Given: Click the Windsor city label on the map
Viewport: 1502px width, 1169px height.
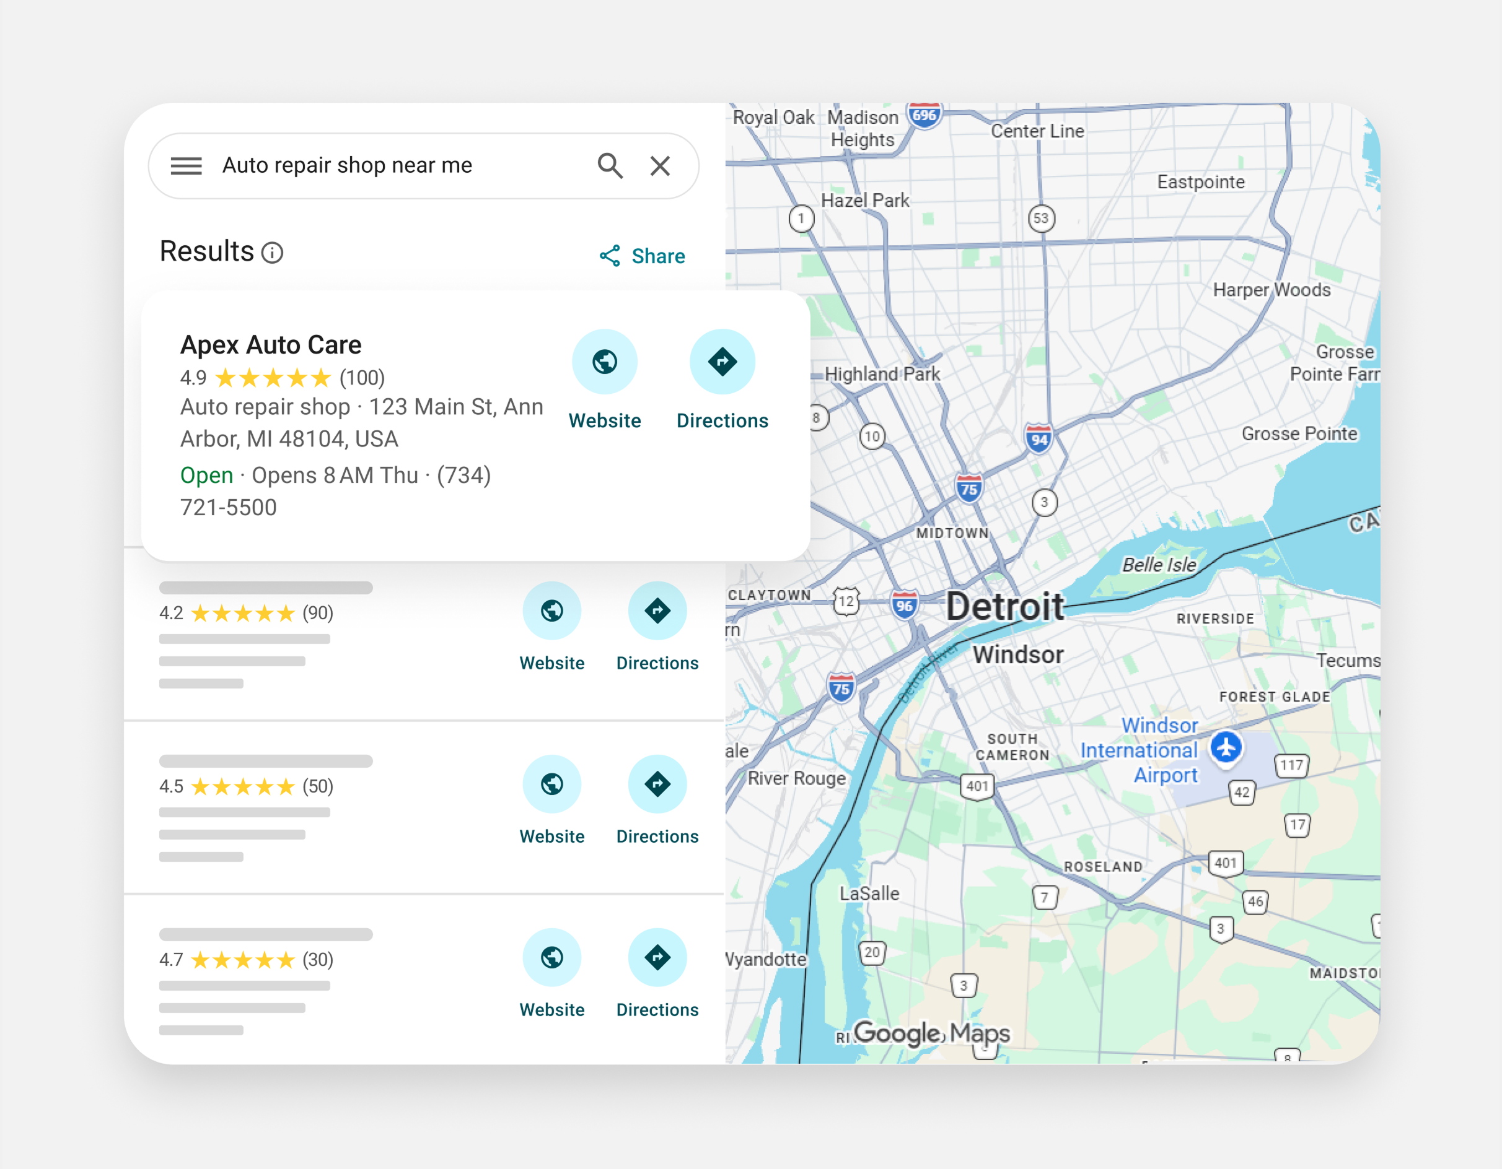Looking at the screenshot, I should click(x=1018, y=654).
